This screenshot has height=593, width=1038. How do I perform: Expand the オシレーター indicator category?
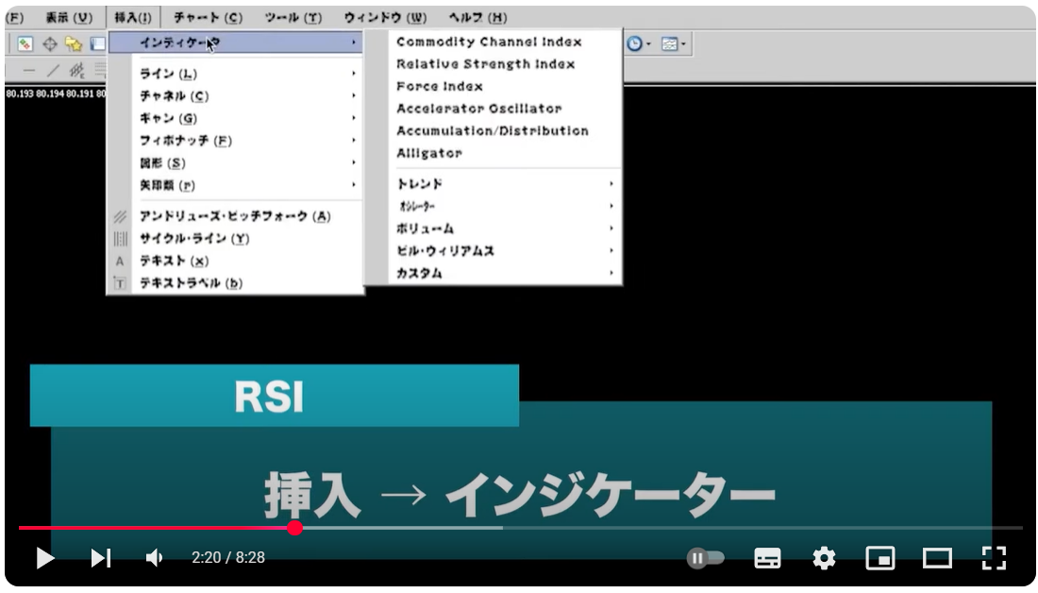505,207
